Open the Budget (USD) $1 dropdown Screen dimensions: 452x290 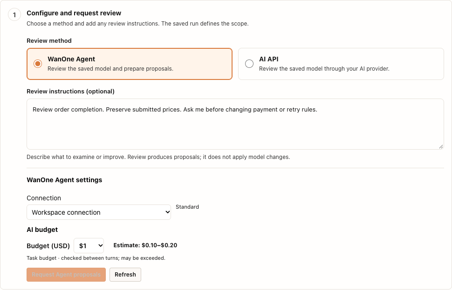89,246
